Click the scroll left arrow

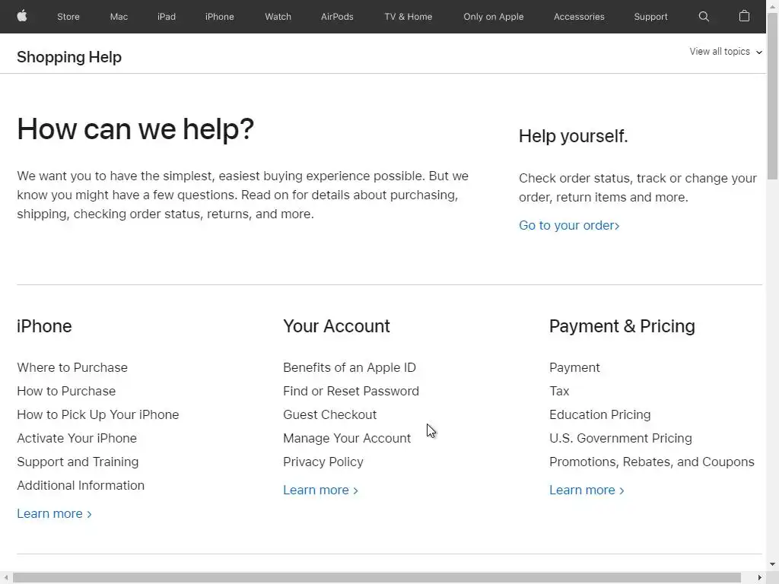(5, 578)
